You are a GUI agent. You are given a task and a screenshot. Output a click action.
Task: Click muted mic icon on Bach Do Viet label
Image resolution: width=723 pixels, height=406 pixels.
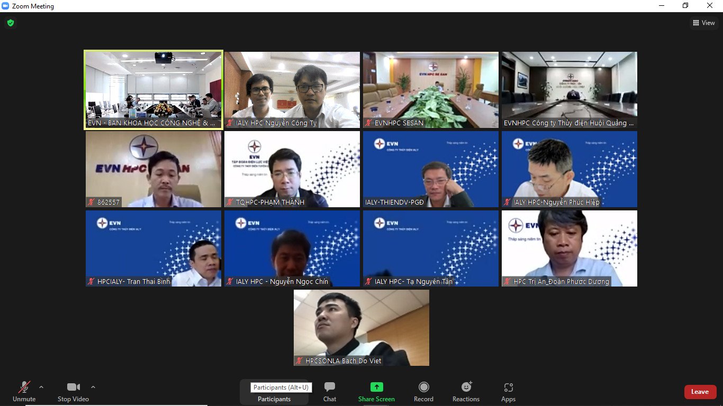point(300,361)
